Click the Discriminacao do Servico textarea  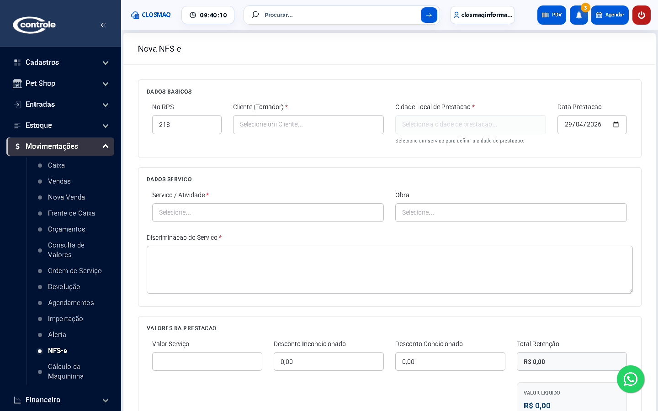click(390, 270)
